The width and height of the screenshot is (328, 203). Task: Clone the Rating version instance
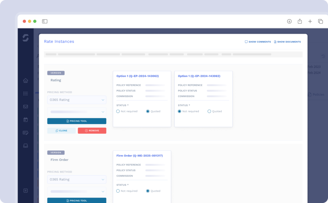[61, 130]
